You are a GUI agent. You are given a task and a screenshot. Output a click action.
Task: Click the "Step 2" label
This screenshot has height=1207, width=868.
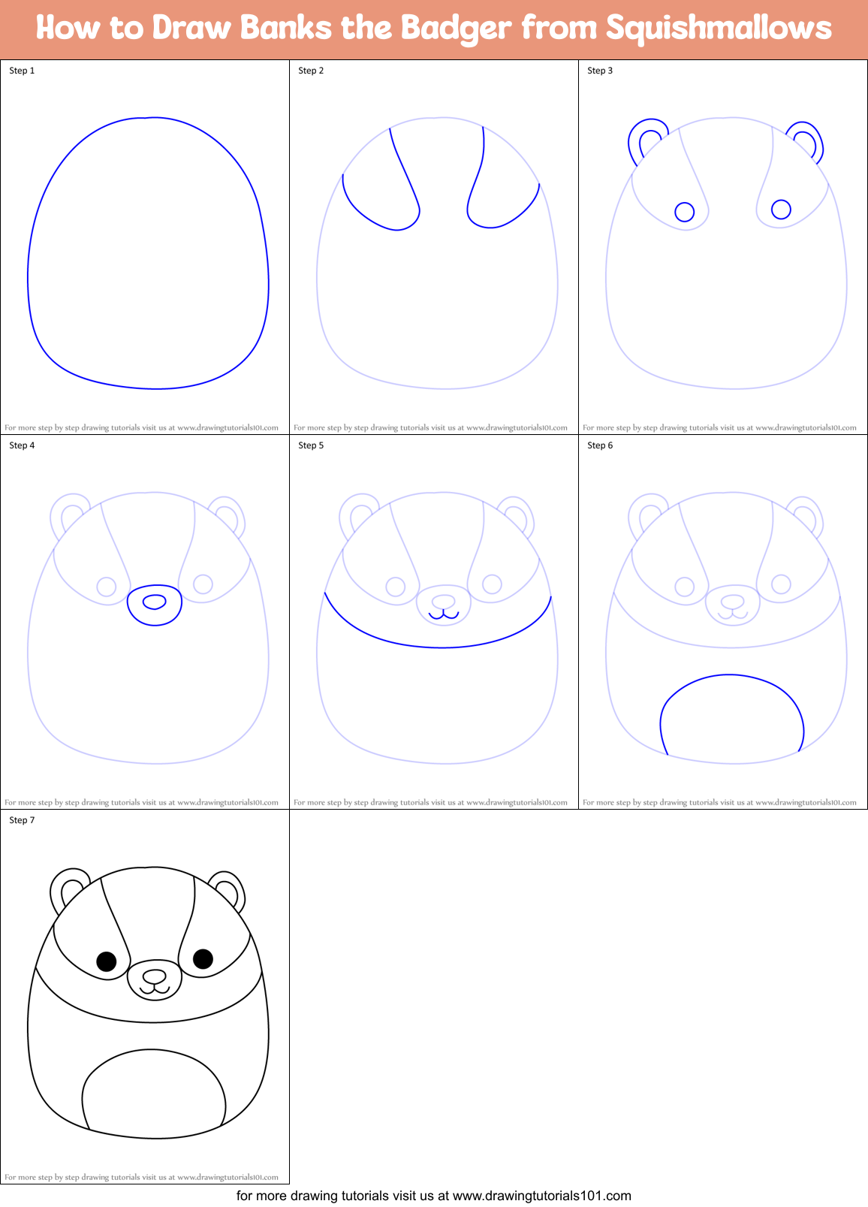pyautogui.click(x=311, y=71)
